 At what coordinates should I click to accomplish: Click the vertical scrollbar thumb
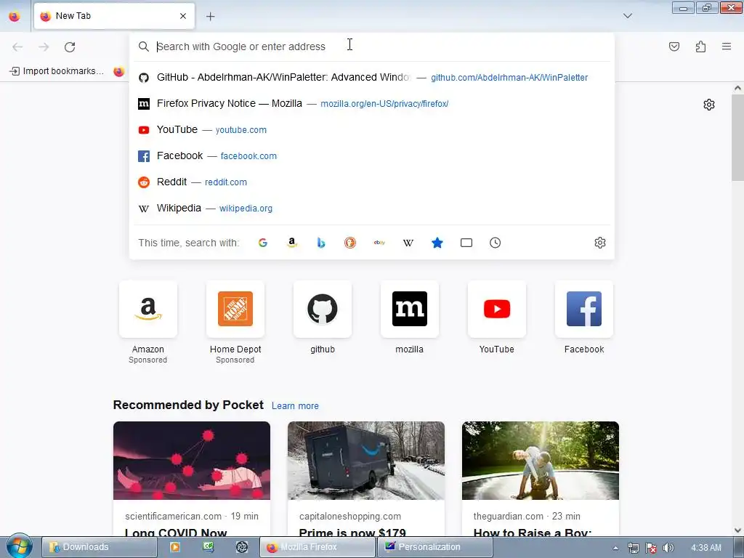(x=737, y=137)
